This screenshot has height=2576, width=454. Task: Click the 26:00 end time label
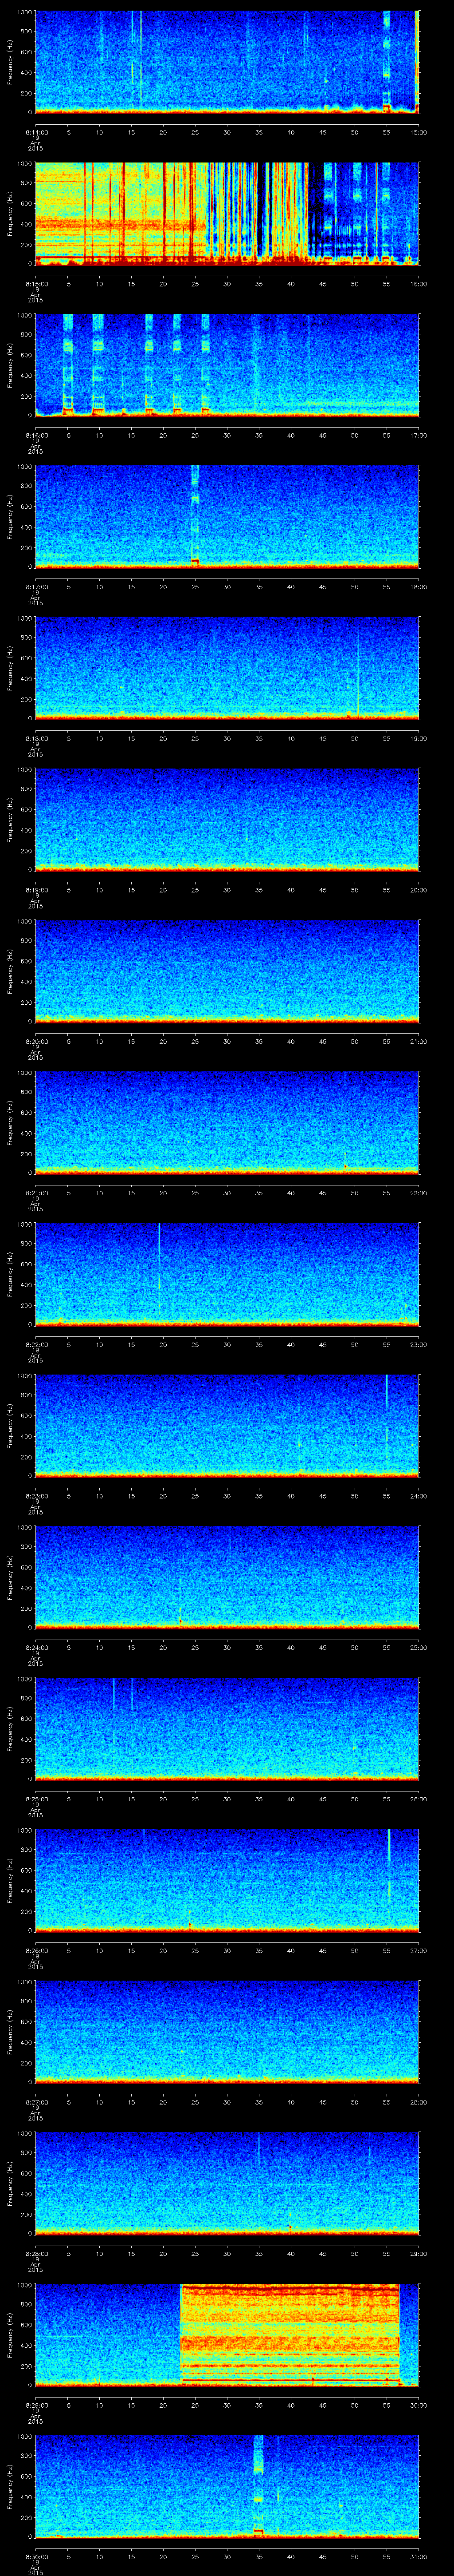pos(419,1799)
